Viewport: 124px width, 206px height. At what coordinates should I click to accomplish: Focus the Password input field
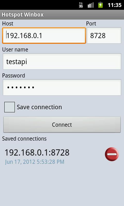(62, 87)
